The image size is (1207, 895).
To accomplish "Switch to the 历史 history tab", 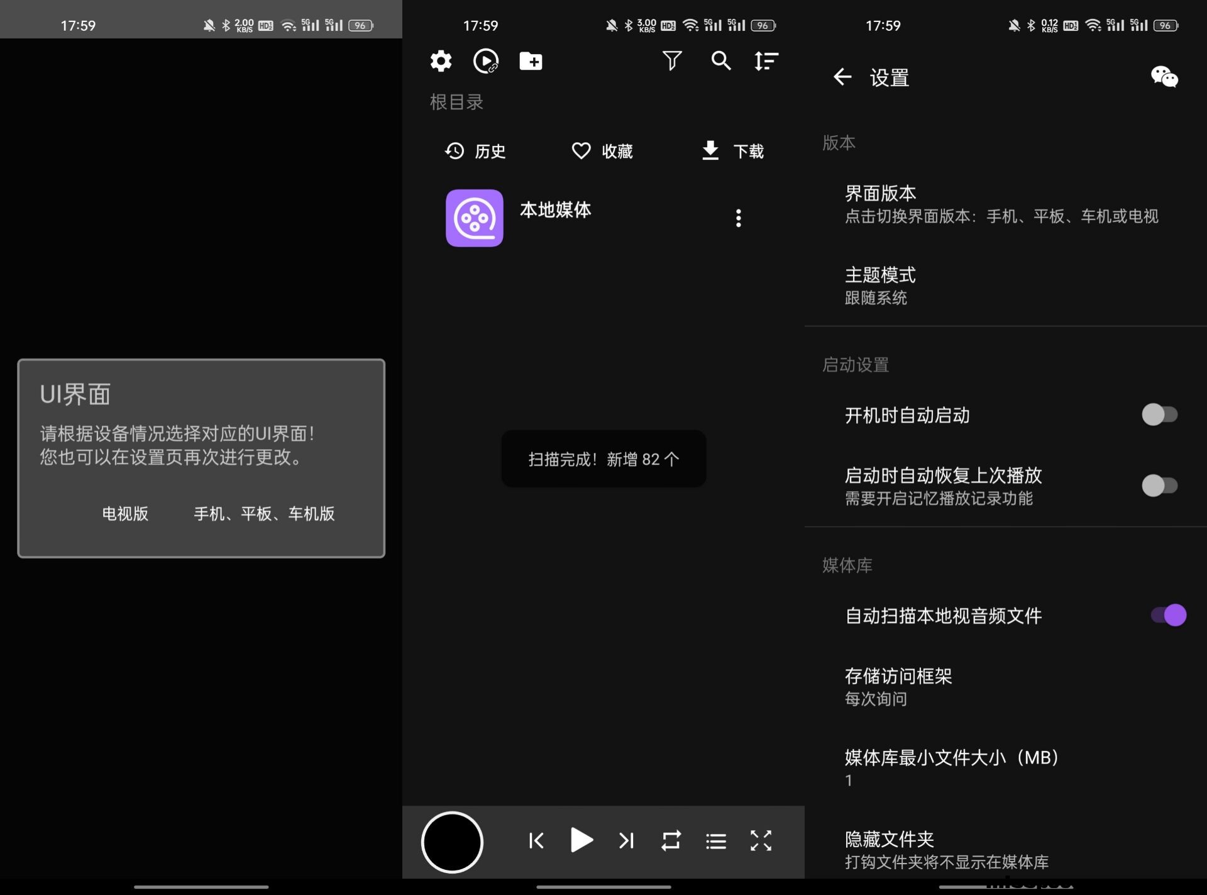I will click(475, 151).
